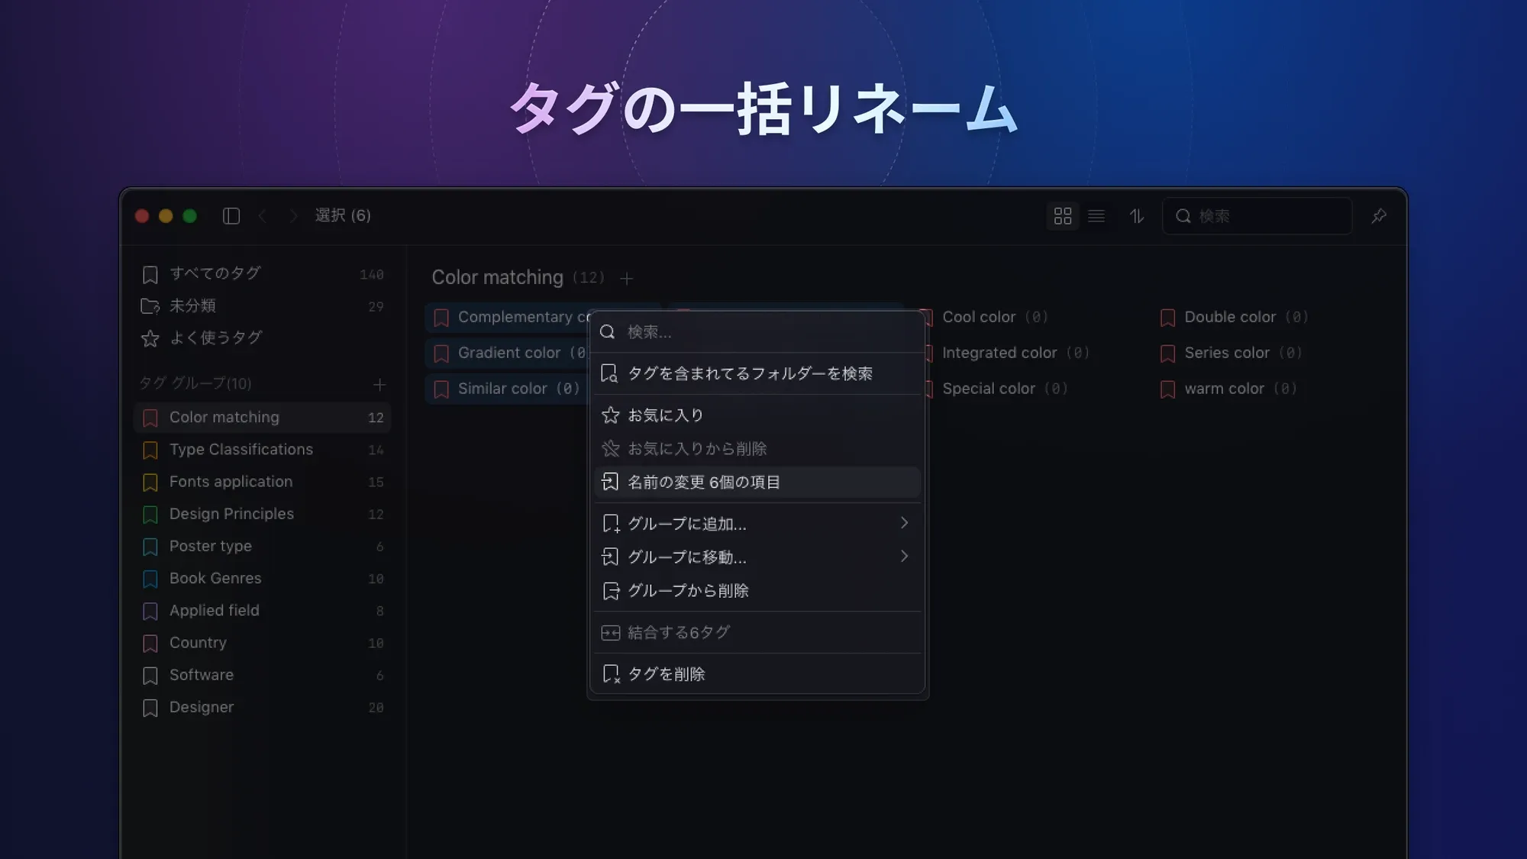Select the Double color tag
Viewport: 1527px width, 859px height.
click(x=1234, y=317)
